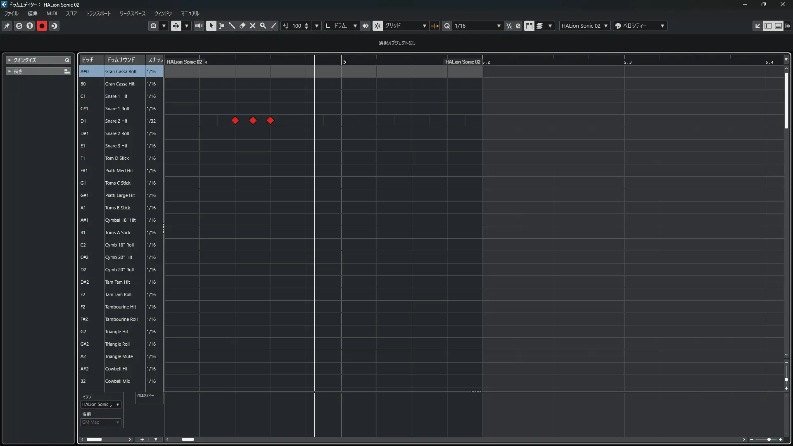793x446 pixels.
Task: Select the Drumstick tool
Action: pyautogui.click(x=232, y=26)
